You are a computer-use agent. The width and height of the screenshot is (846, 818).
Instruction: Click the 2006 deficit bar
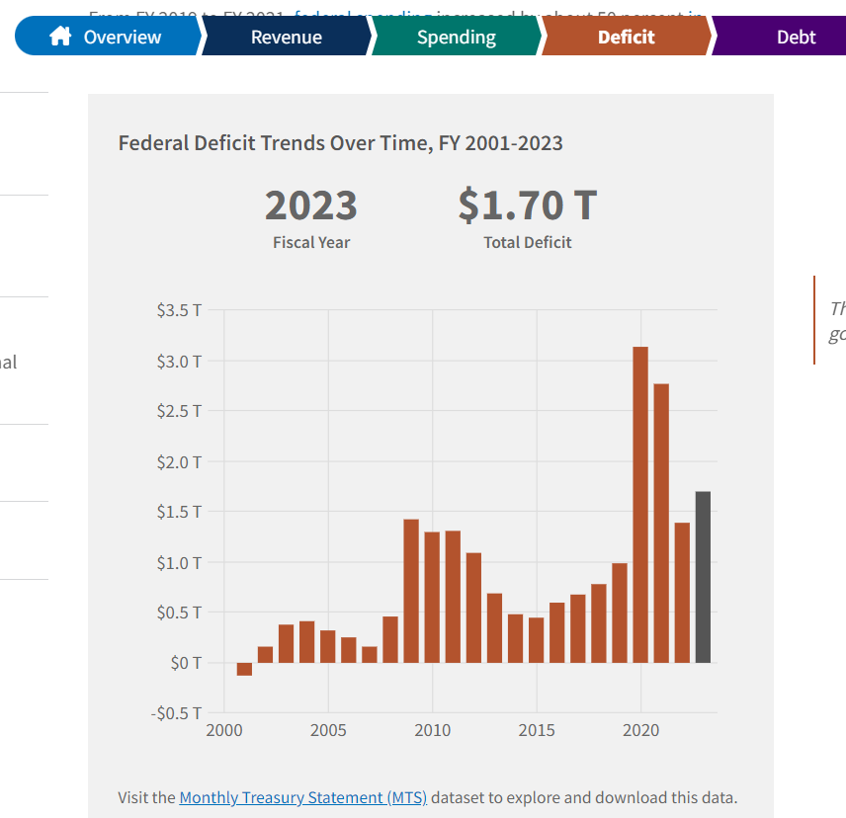coord(349,650)
